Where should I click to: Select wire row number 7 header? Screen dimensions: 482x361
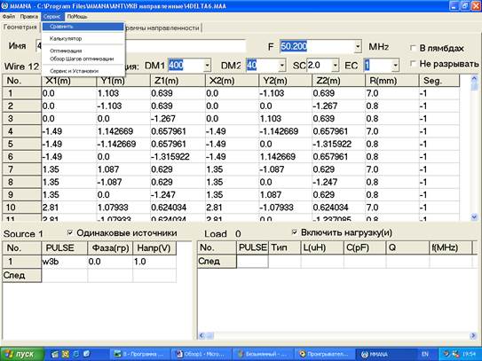coord(21,169)
